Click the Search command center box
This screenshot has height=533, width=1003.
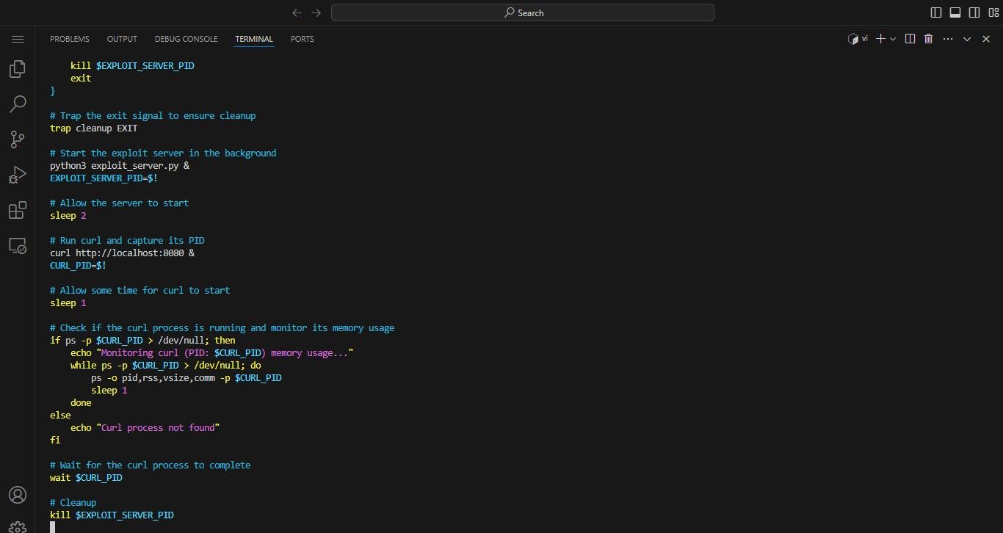[523, 12]
